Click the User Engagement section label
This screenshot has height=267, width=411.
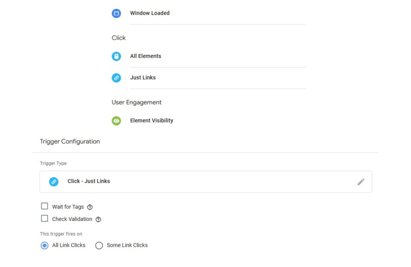pos(136,102)
